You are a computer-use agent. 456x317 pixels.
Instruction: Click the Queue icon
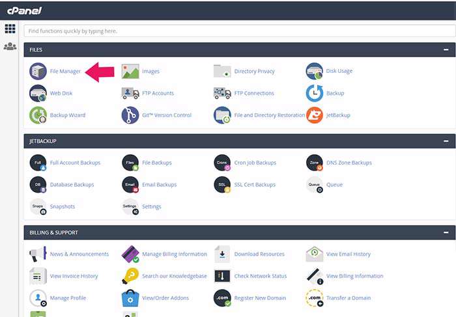coord(315,184)
